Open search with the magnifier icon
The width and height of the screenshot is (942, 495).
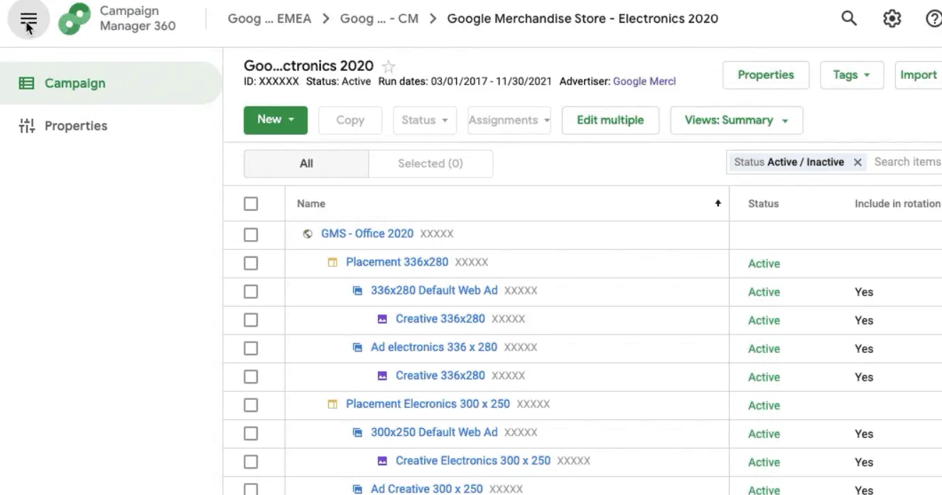coord(849,18)
